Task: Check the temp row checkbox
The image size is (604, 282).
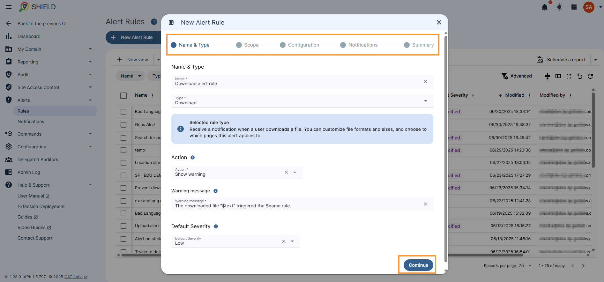Action: tap(123, 150)
